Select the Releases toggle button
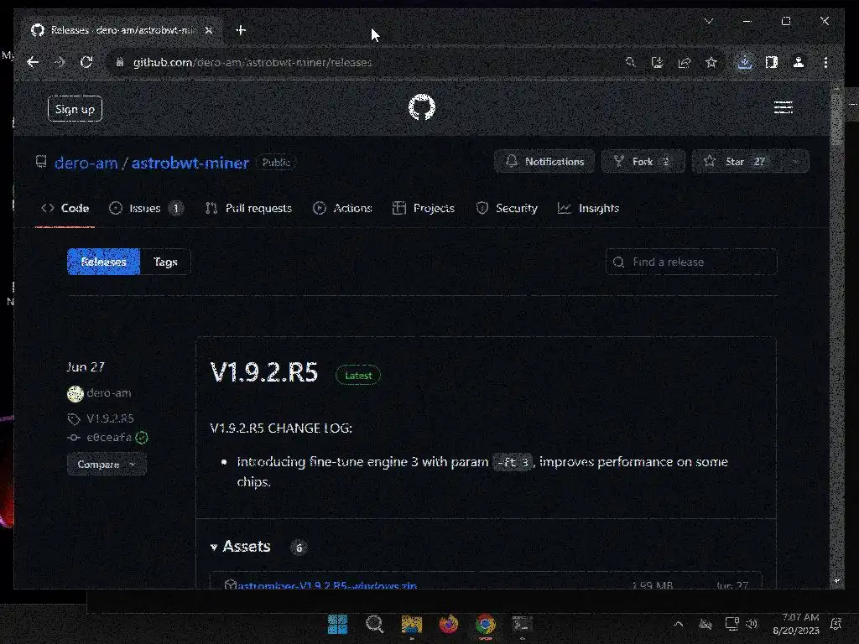Screen dimensions: 859x644 click(103, 262)
